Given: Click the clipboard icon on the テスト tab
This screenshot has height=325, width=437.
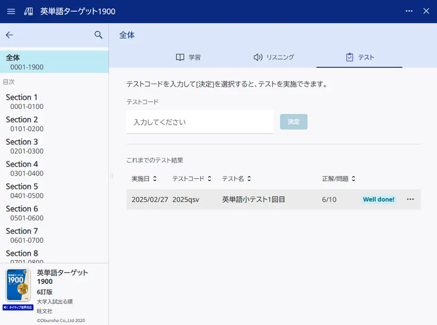Looking at the screenshot, I should (x=349, y=57).
